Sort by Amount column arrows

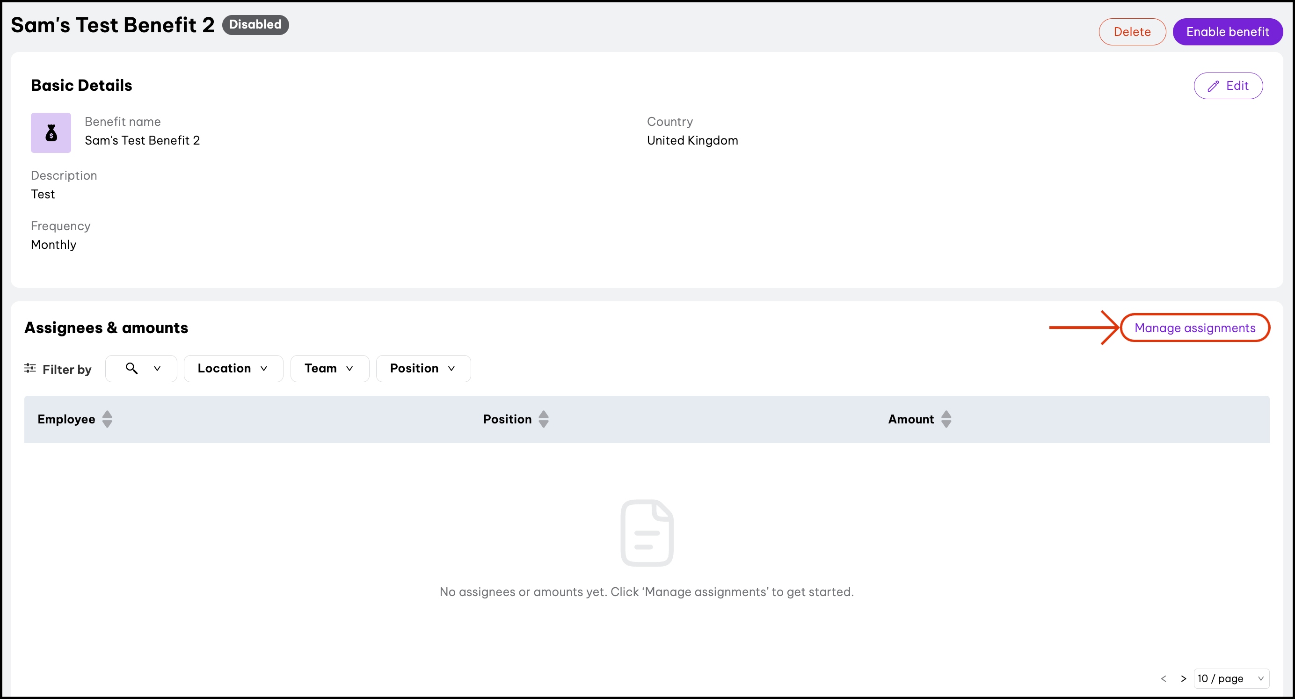(x=946, y=419)
